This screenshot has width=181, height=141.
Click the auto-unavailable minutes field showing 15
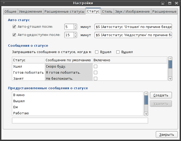(69, 35)
